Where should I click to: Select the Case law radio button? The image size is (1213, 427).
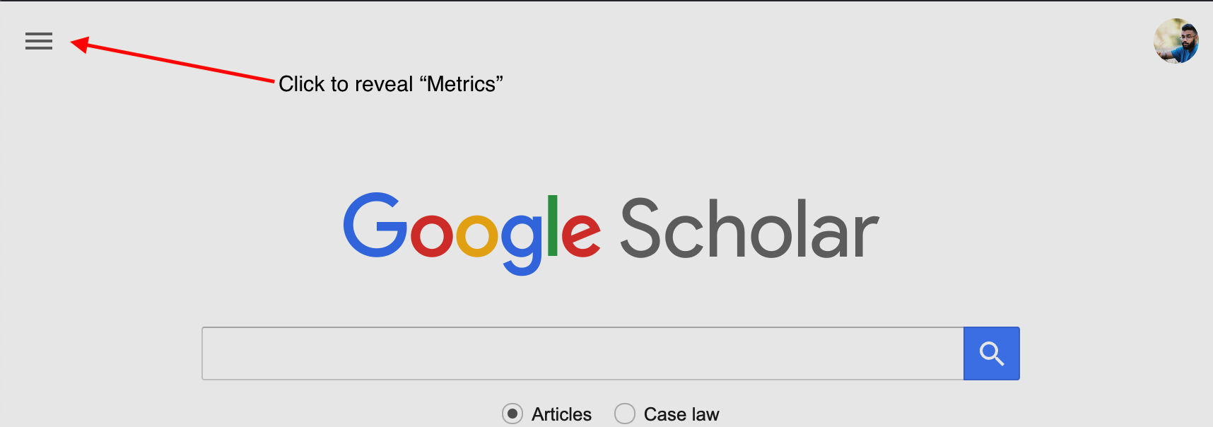click(625, 414)
